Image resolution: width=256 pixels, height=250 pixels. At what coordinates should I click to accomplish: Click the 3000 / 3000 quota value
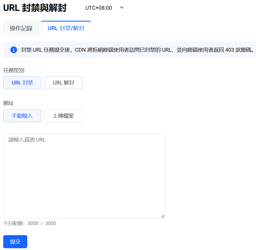click(42, 223)
